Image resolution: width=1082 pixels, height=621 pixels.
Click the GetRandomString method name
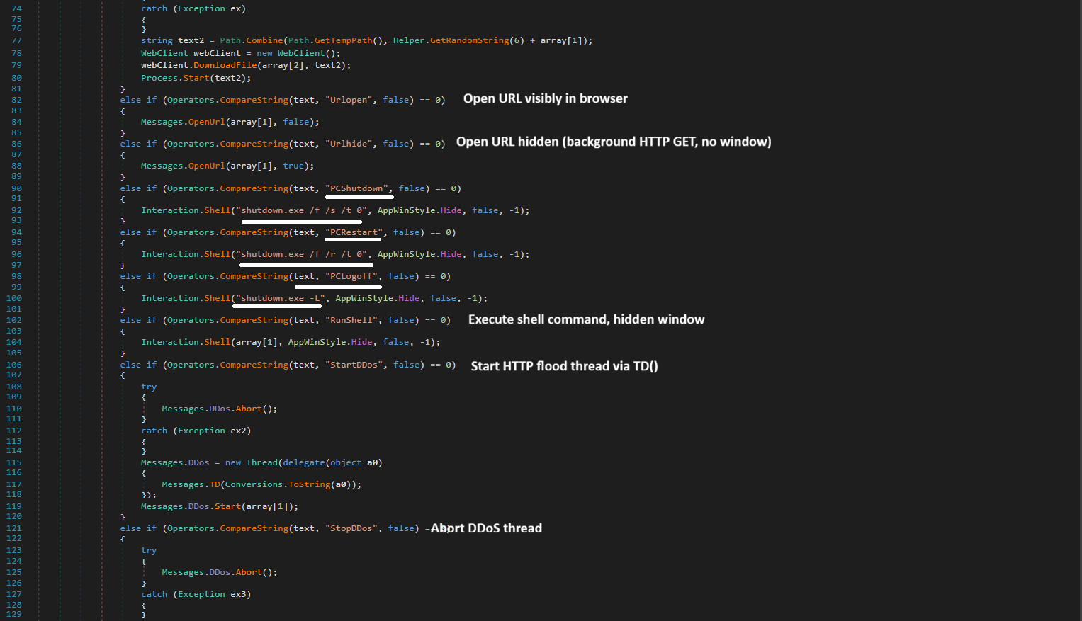(469, 40)
